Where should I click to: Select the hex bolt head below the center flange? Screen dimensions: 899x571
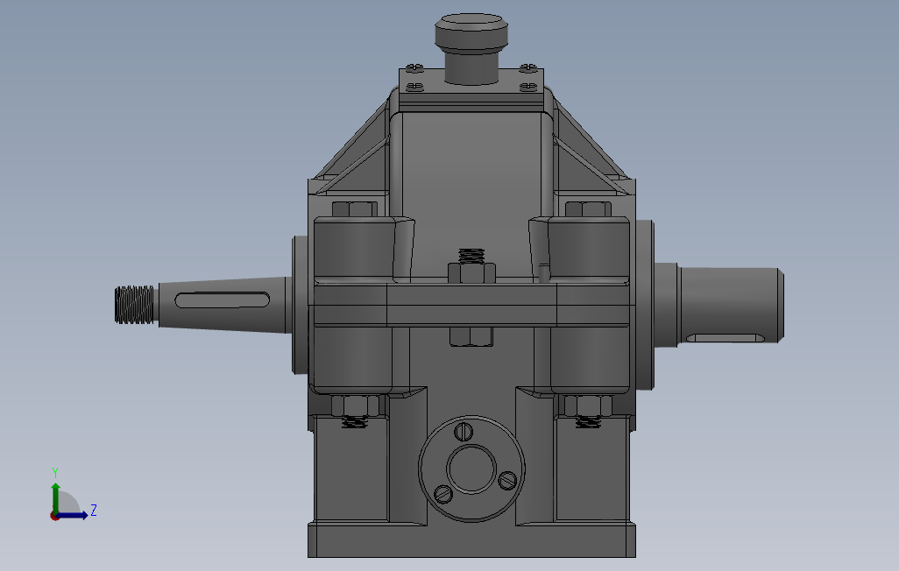click(x=471, y=337)
